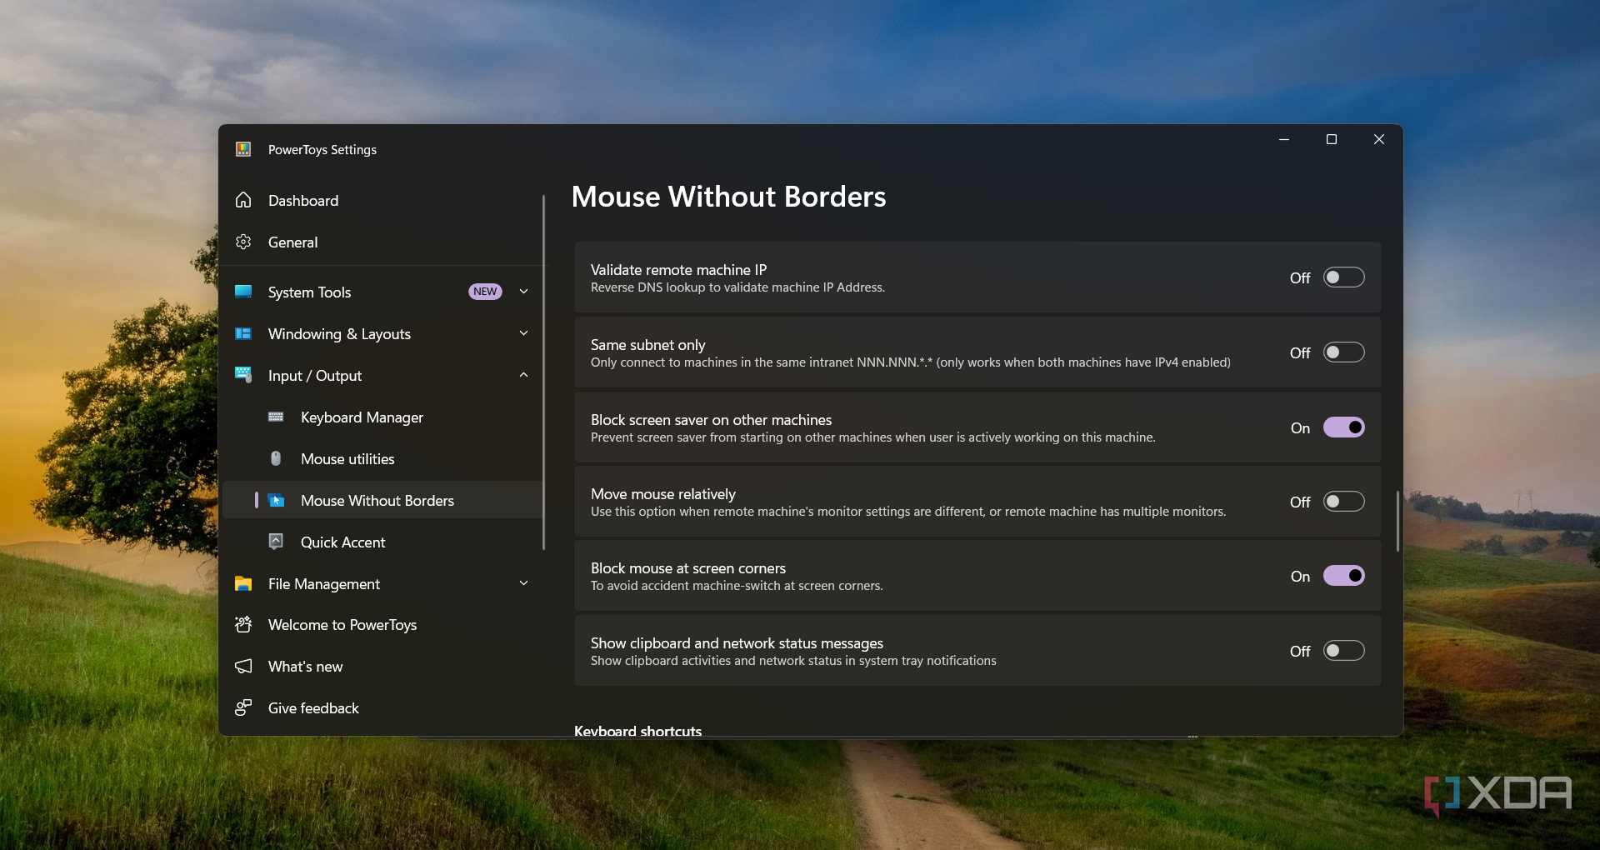Disable Block screen saver on other machines
Screen dimensions: 1600x850
click(1343, 427)
